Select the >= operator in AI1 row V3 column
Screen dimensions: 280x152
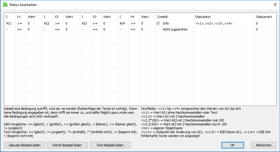[96, 23]
